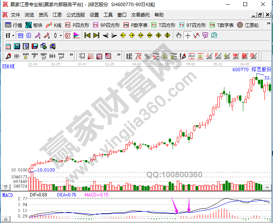Screen dimensions: 273x223
Task: Select the percent % drawing tool
Action: tap(147, 56)
